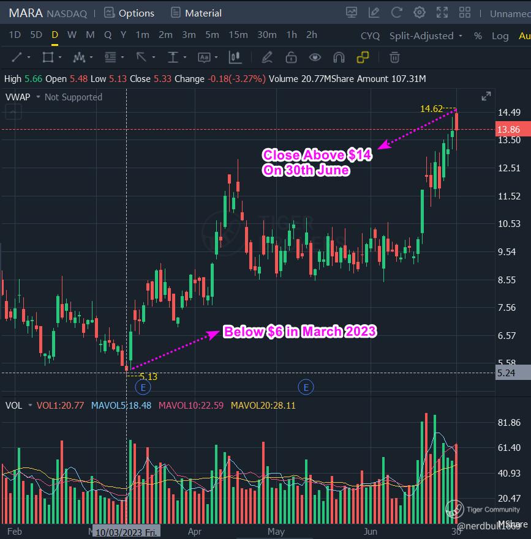Select the Q quarterly timeframe
The width and height of the screenshot is (531, 539).
coord(108,35)
